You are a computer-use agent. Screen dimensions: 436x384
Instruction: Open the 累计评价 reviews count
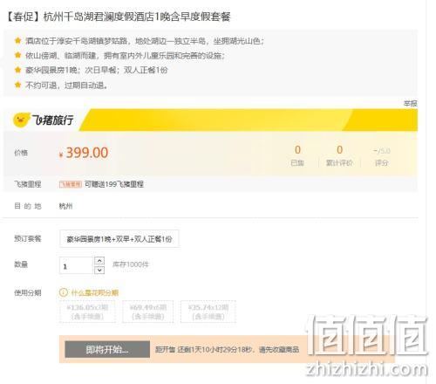tap(339, 155)
